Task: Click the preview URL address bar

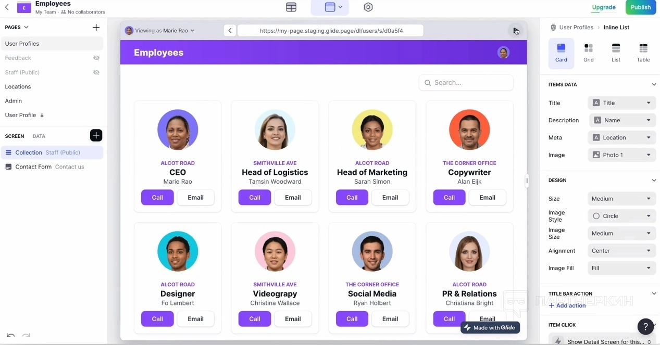Action: coord(330,31)
